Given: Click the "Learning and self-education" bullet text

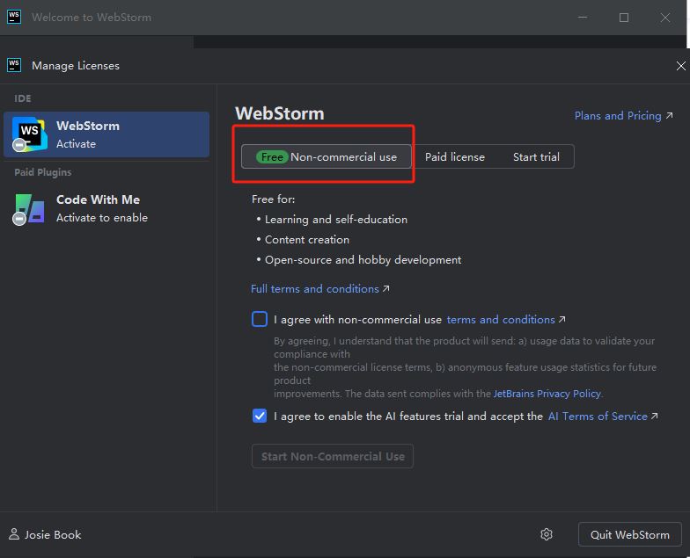Looking at the screenshot, I should point(336,220).
